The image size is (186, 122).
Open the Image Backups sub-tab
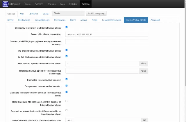tap(42, 20)
